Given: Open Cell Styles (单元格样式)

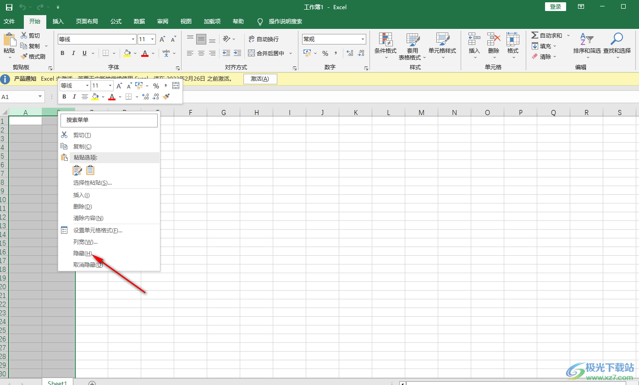Looking at the screenshot, I should click(442, 46).
